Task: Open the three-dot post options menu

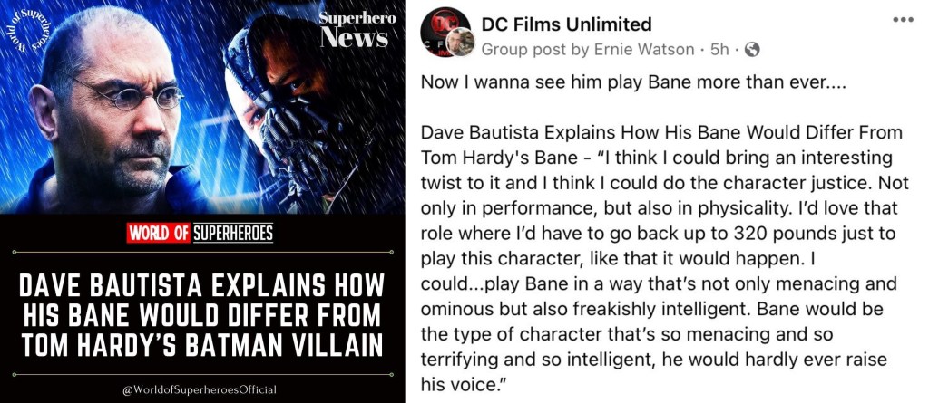Action: (903, 20)
